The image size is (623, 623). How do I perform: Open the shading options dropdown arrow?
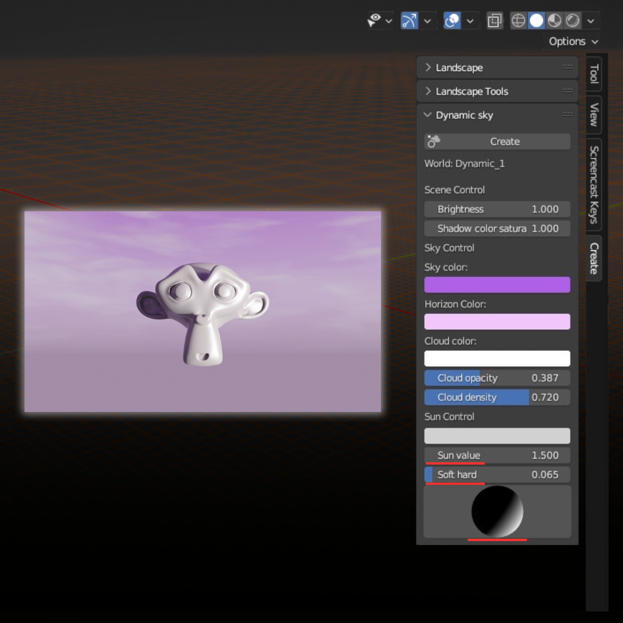[591, 21]
